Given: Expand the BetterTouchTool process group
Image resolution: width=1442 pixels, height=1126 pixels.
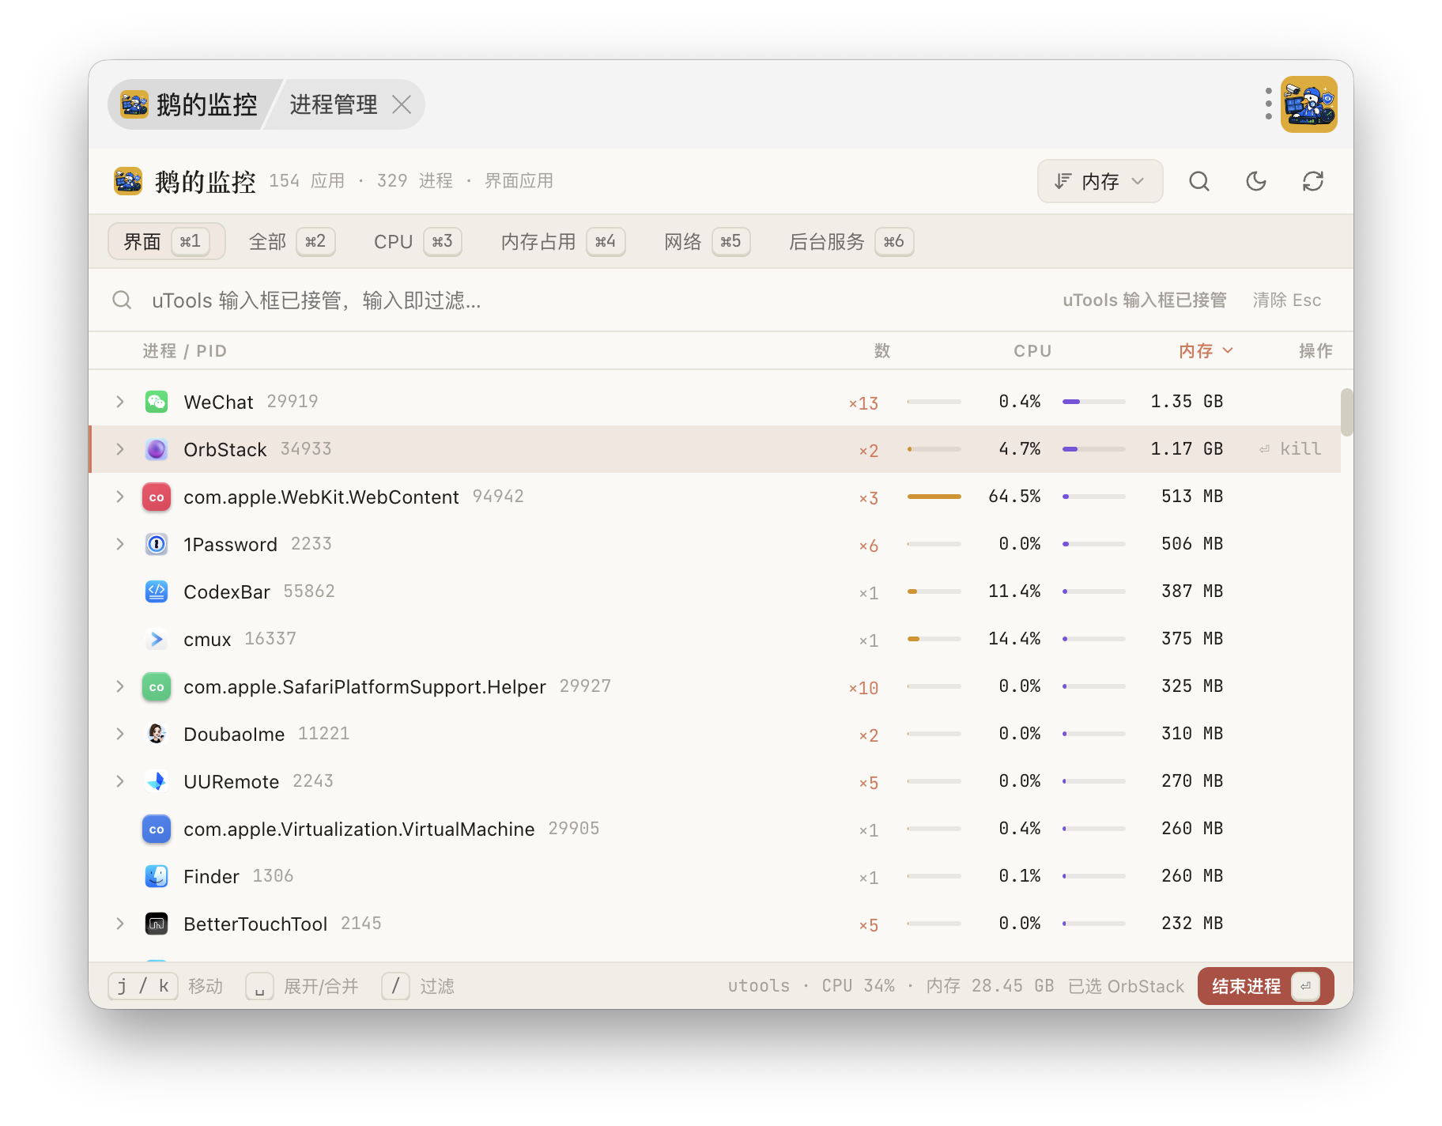Looking at the screenshot, I should [x=120, y=924].
